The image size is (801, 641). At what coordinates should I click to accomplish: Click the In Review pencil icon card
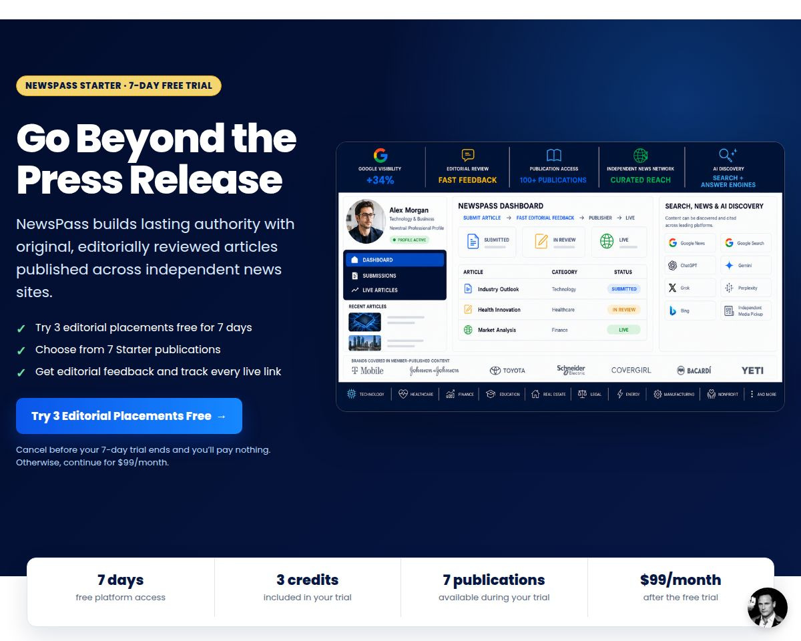pyautogui.click(x=553, y=241)
